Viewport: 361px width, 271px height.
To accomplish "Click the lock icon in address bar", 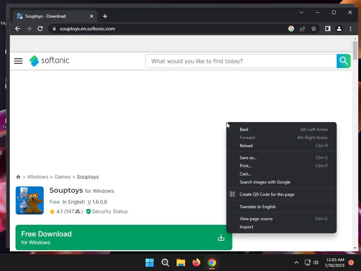I will pos(54,29).
